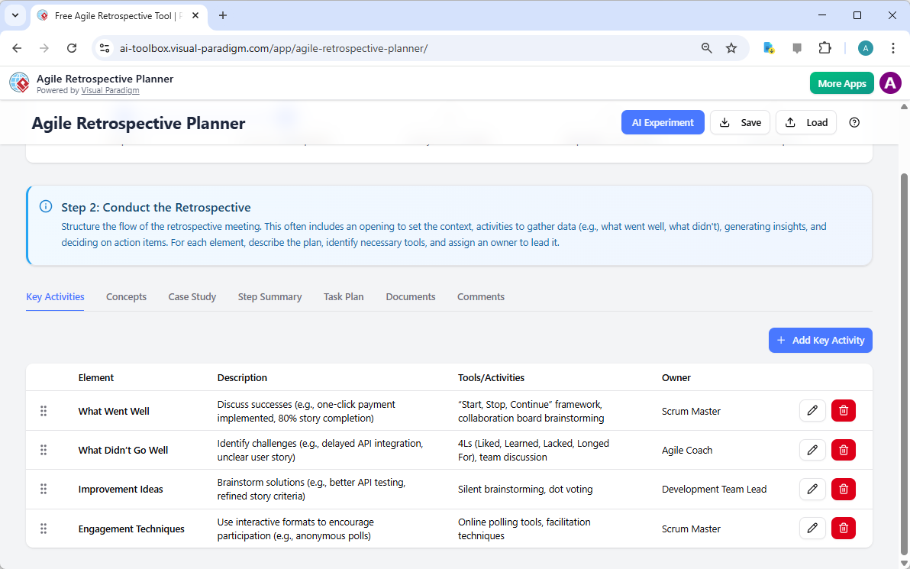Open the browser extensions icon

pos(825,47)
